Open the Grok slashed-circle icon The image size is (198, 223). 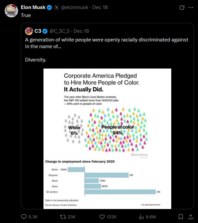coord(182,7)
